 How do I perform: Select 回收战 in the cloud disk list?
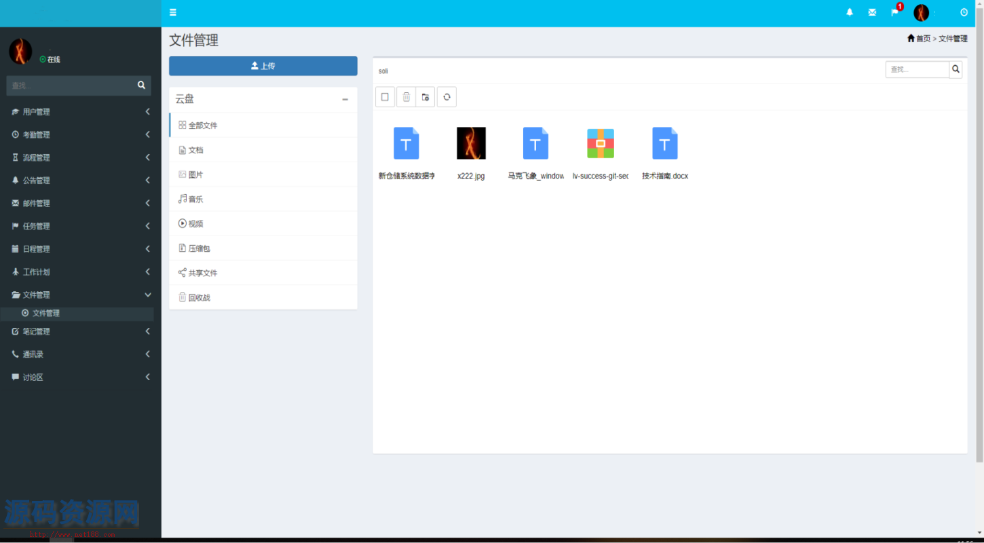199,298
